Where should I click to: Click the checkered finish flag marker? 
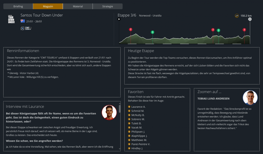(x=250, y=19)
